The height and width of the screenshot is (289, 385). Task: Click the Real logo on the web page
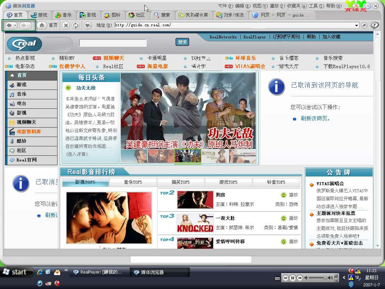[x=24, y=44]
